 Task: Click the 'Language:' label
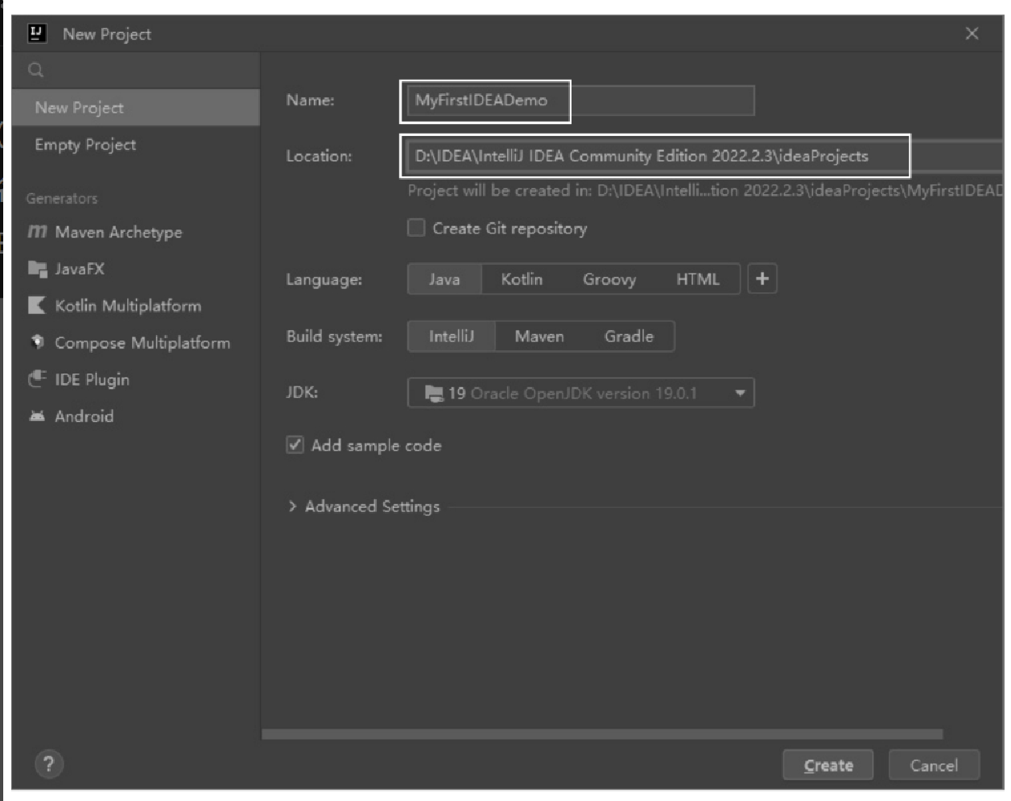click(324, 279)
